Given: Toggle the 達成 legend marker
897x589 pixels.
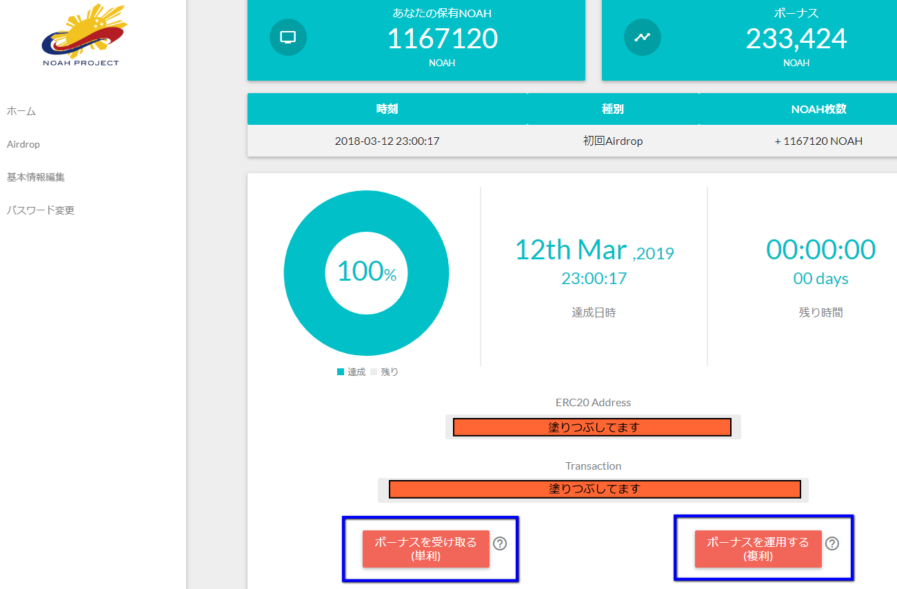Looking at the screenshot, I should tap(341, 372).
